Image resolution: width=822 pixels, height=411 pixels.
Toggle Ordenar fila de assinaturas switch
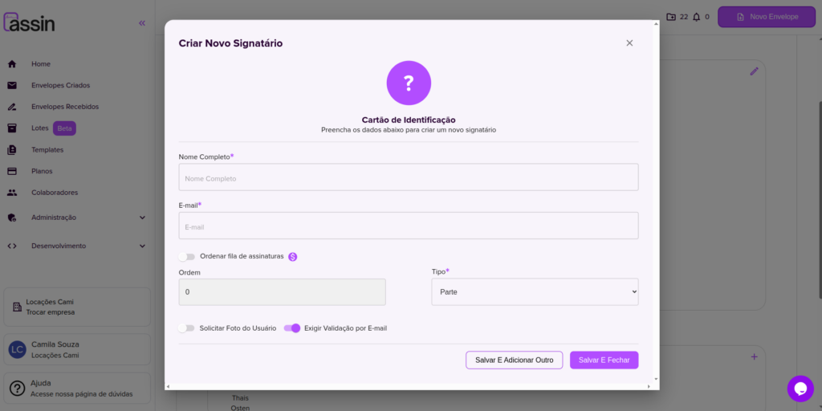(186, 257)
